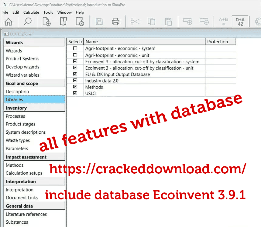This screenshot has width=261, height=227.
Task: Click the 'EU & DK Input Output Database' name
Action: (118, 74)
